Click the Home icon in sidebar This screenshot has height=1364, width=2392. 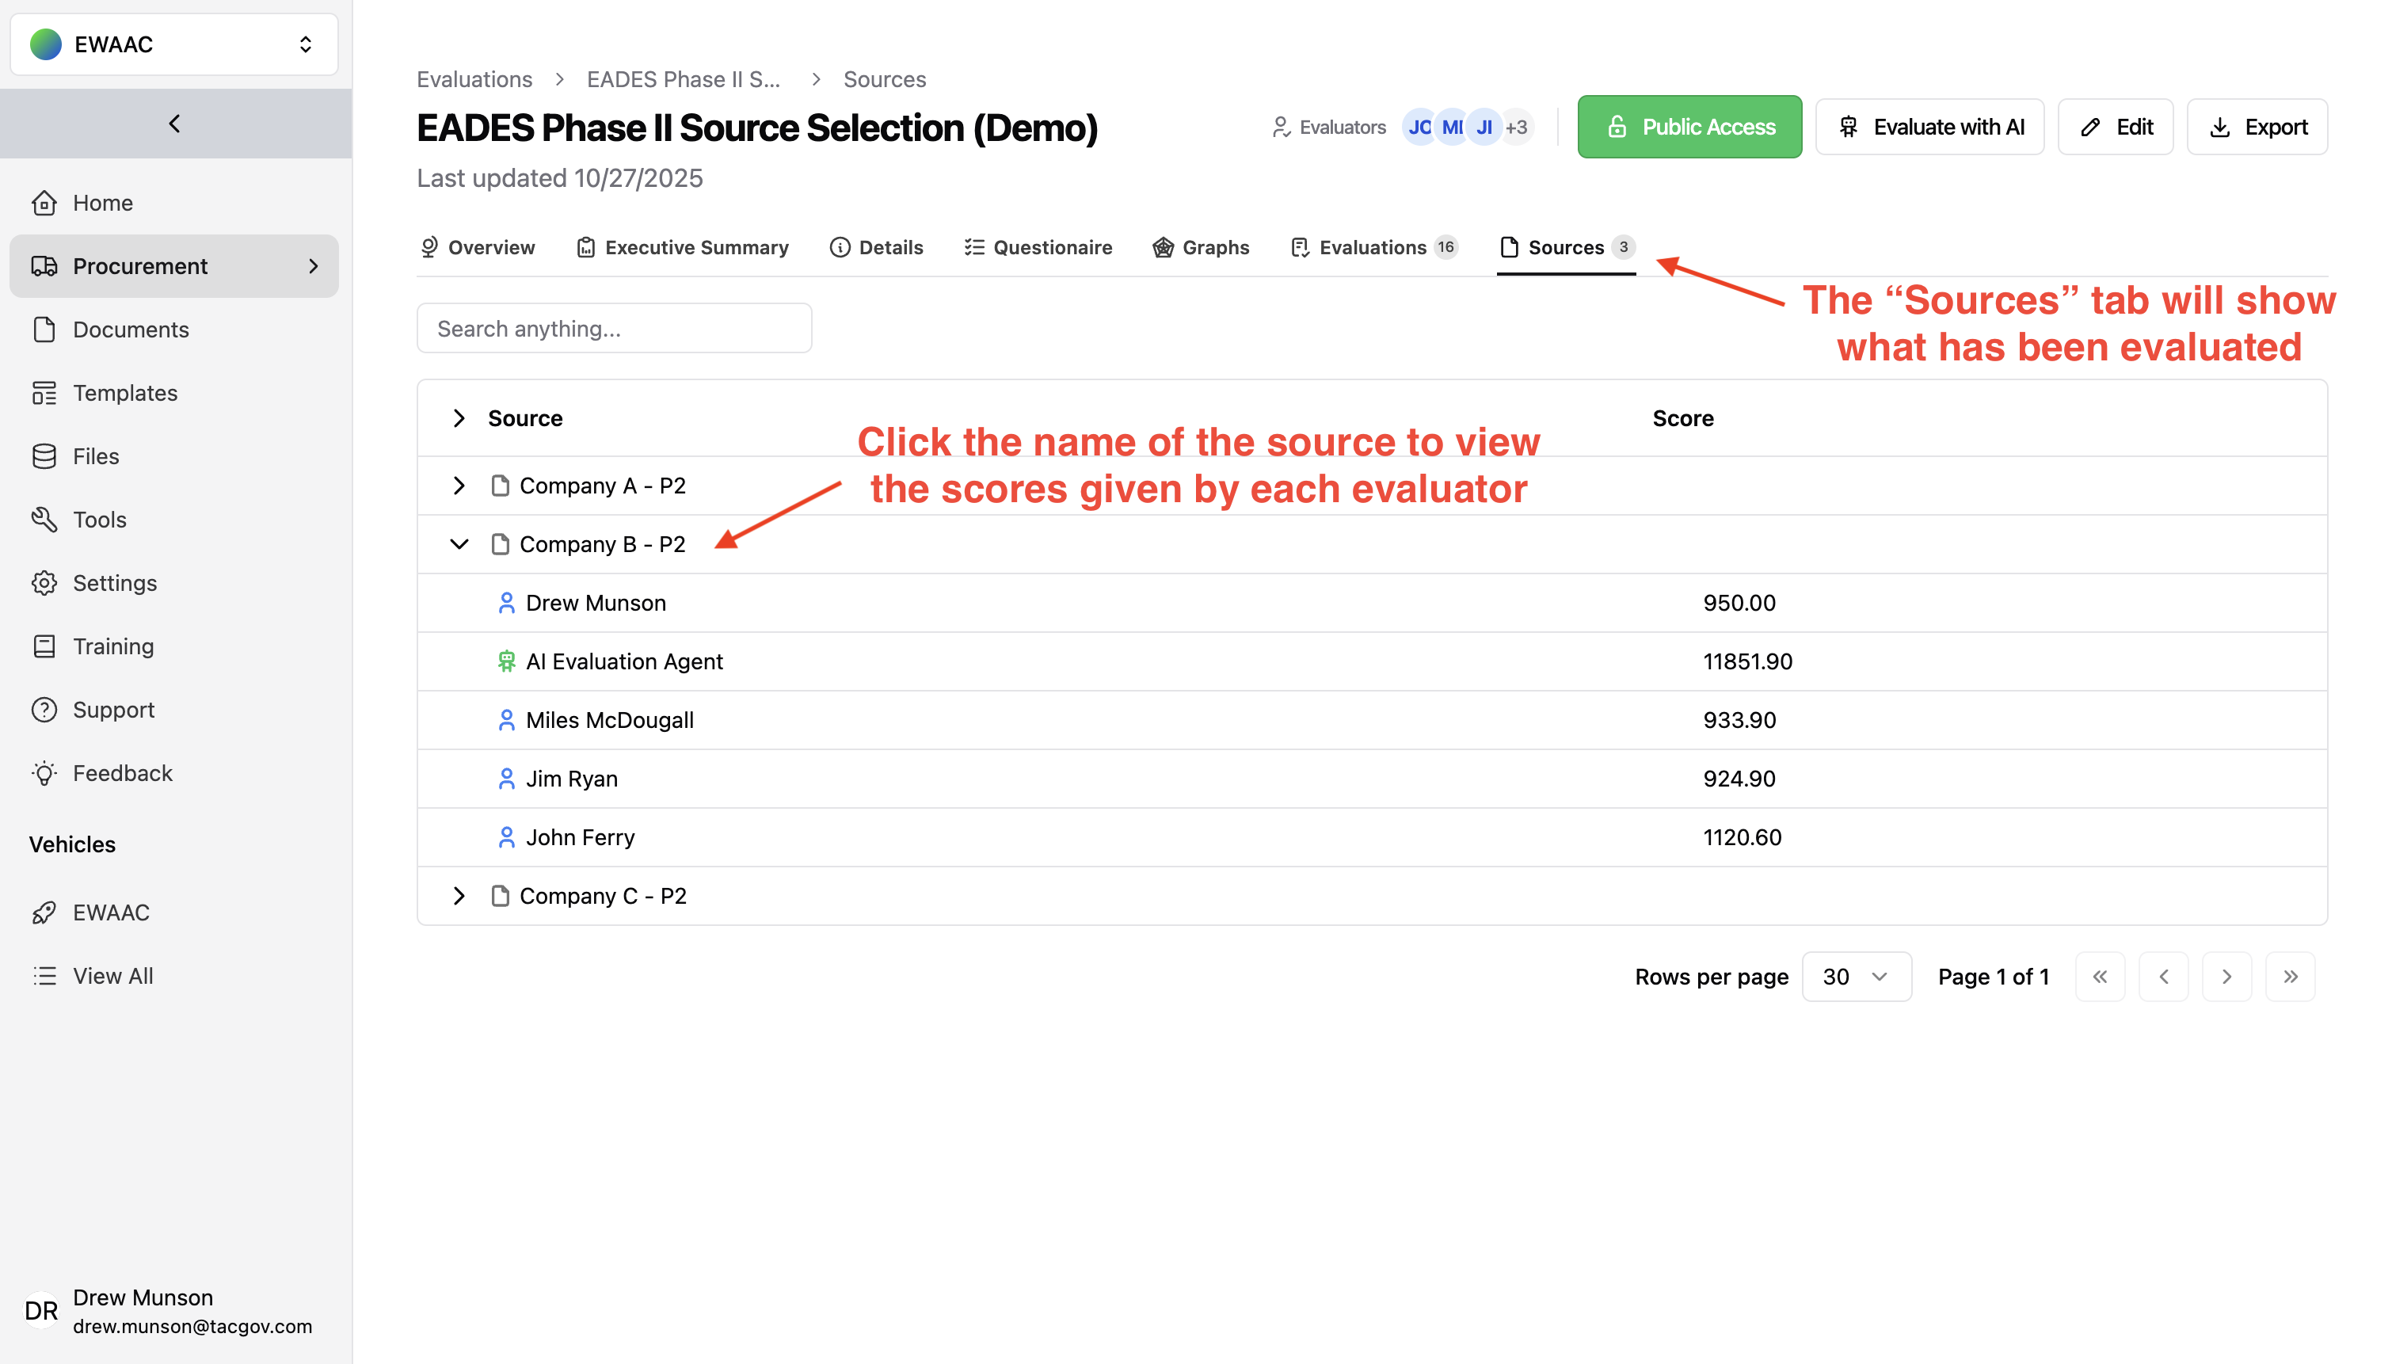[x=44, y=204]
